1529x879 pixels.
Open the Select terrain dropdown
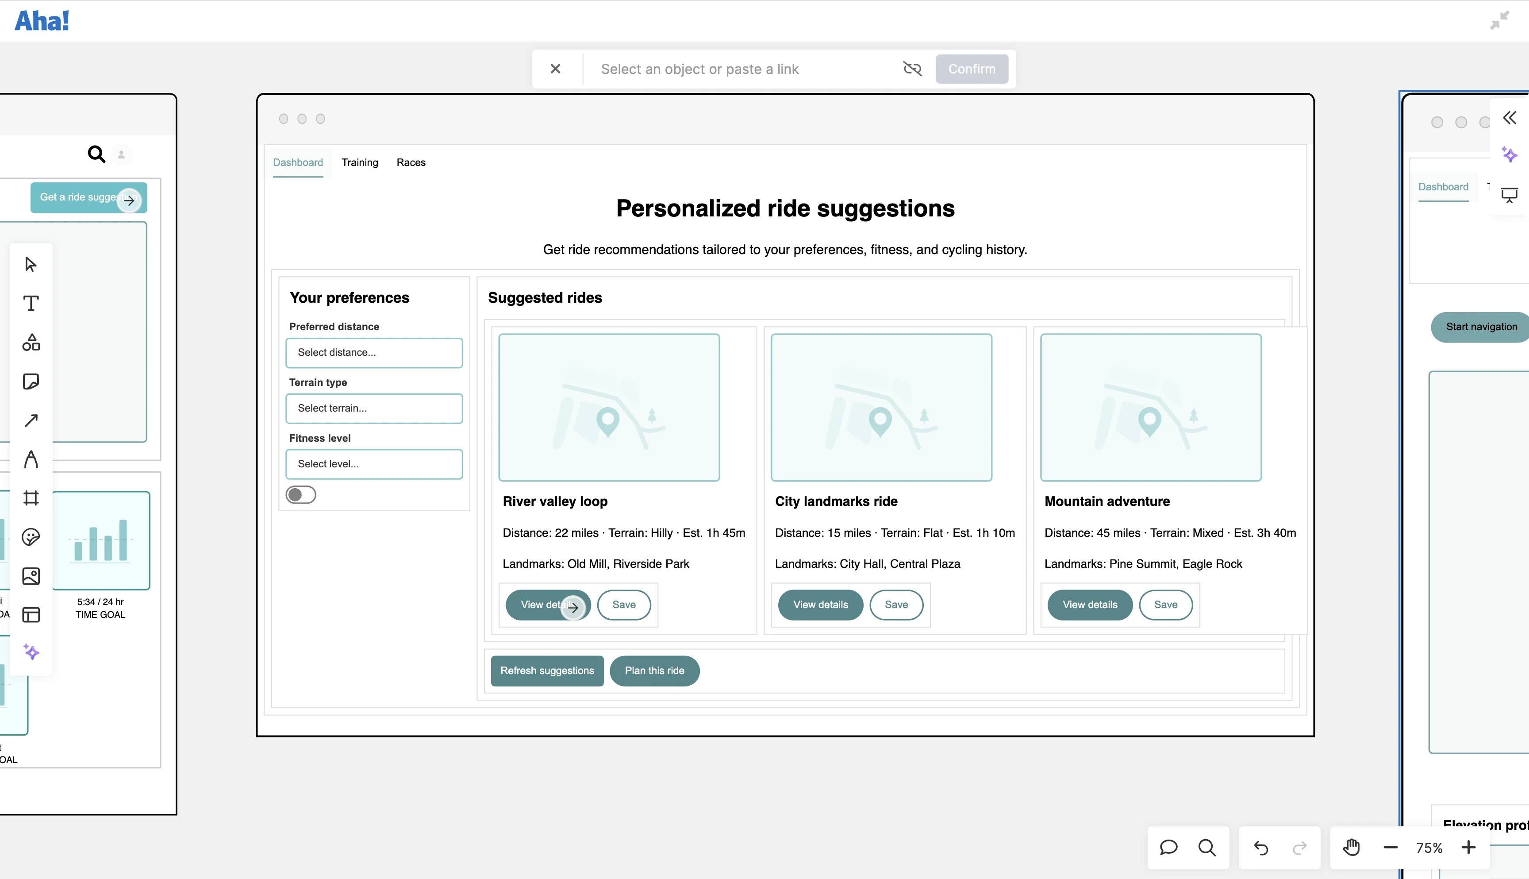374,408
